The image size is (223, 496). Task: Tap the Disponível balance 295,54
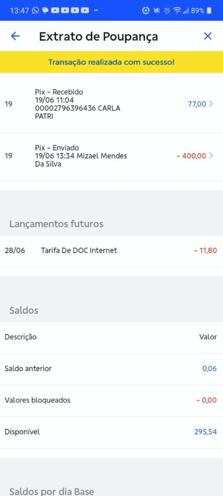[205, 432]
